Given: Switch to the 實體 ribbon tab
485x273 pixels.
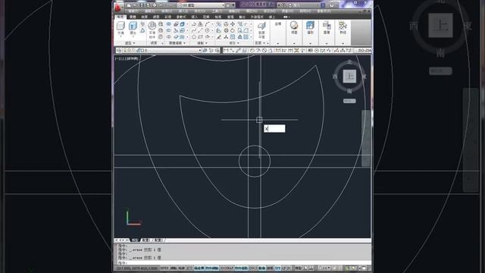Looking at the screenshot, I should (x=133, y=17).
